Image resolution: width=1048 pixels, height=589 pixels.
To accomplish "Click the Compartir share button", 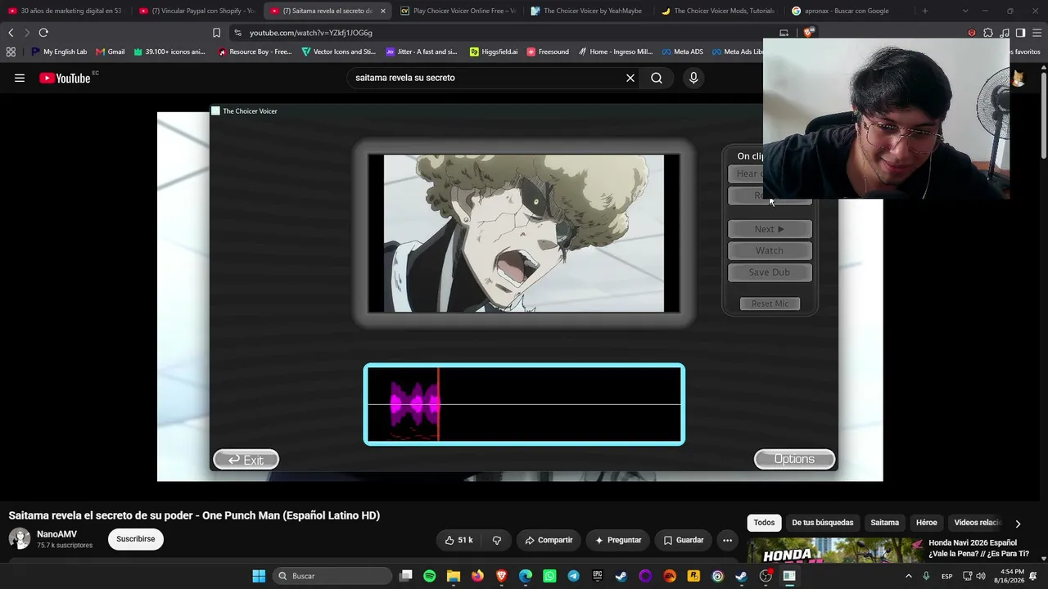I will [549, 540].
